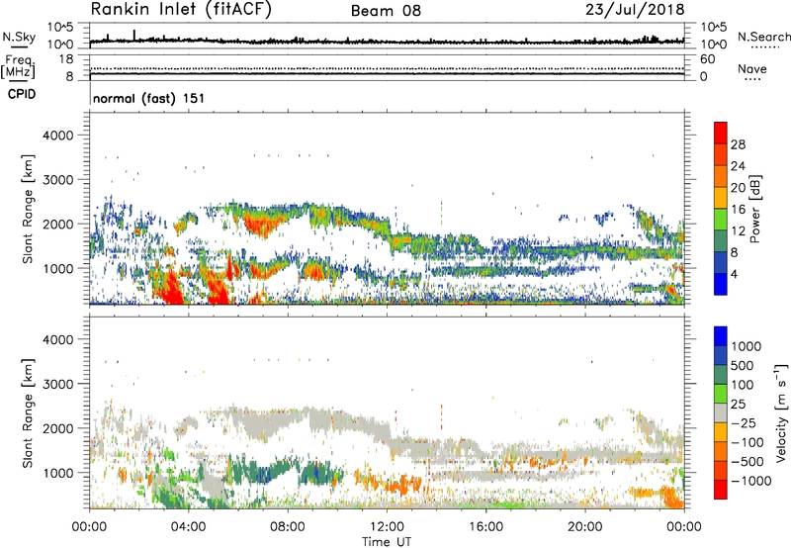
Task: Click the 'N.Search' legend label
Action: 763,37
